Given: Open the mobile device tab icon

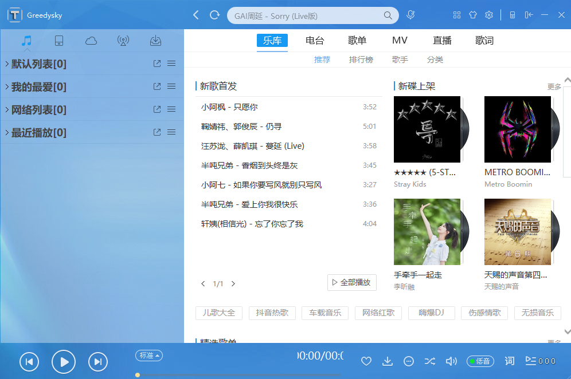Looking at the screenshot, I should (x=59, y=41).
